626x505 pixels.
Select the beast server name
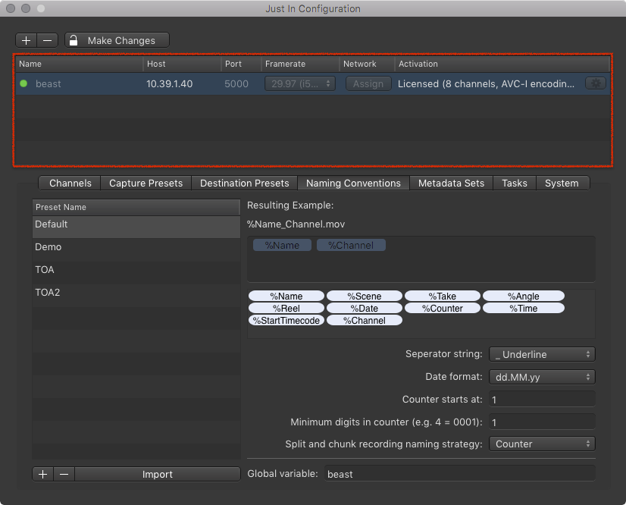(49, 84)
